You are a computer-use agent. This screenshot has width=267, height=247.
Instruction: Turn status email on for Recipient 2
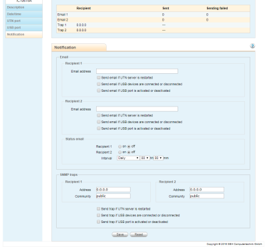(120, 152)
